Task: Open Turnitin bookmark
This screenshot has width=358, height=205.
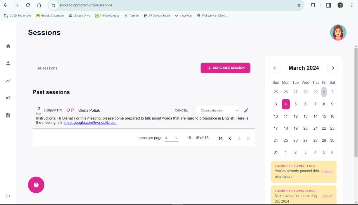Action: [x=131, y=16]
